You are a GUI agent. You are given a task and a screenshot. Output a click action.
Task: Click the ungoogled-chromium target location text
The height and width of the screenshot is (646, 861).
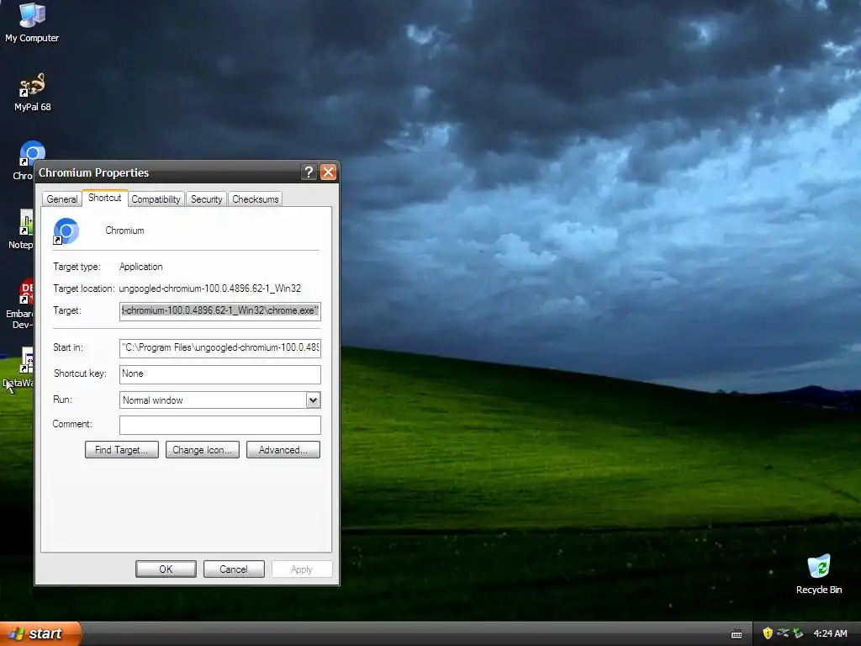pyautogui.click(x=209, y=289)
